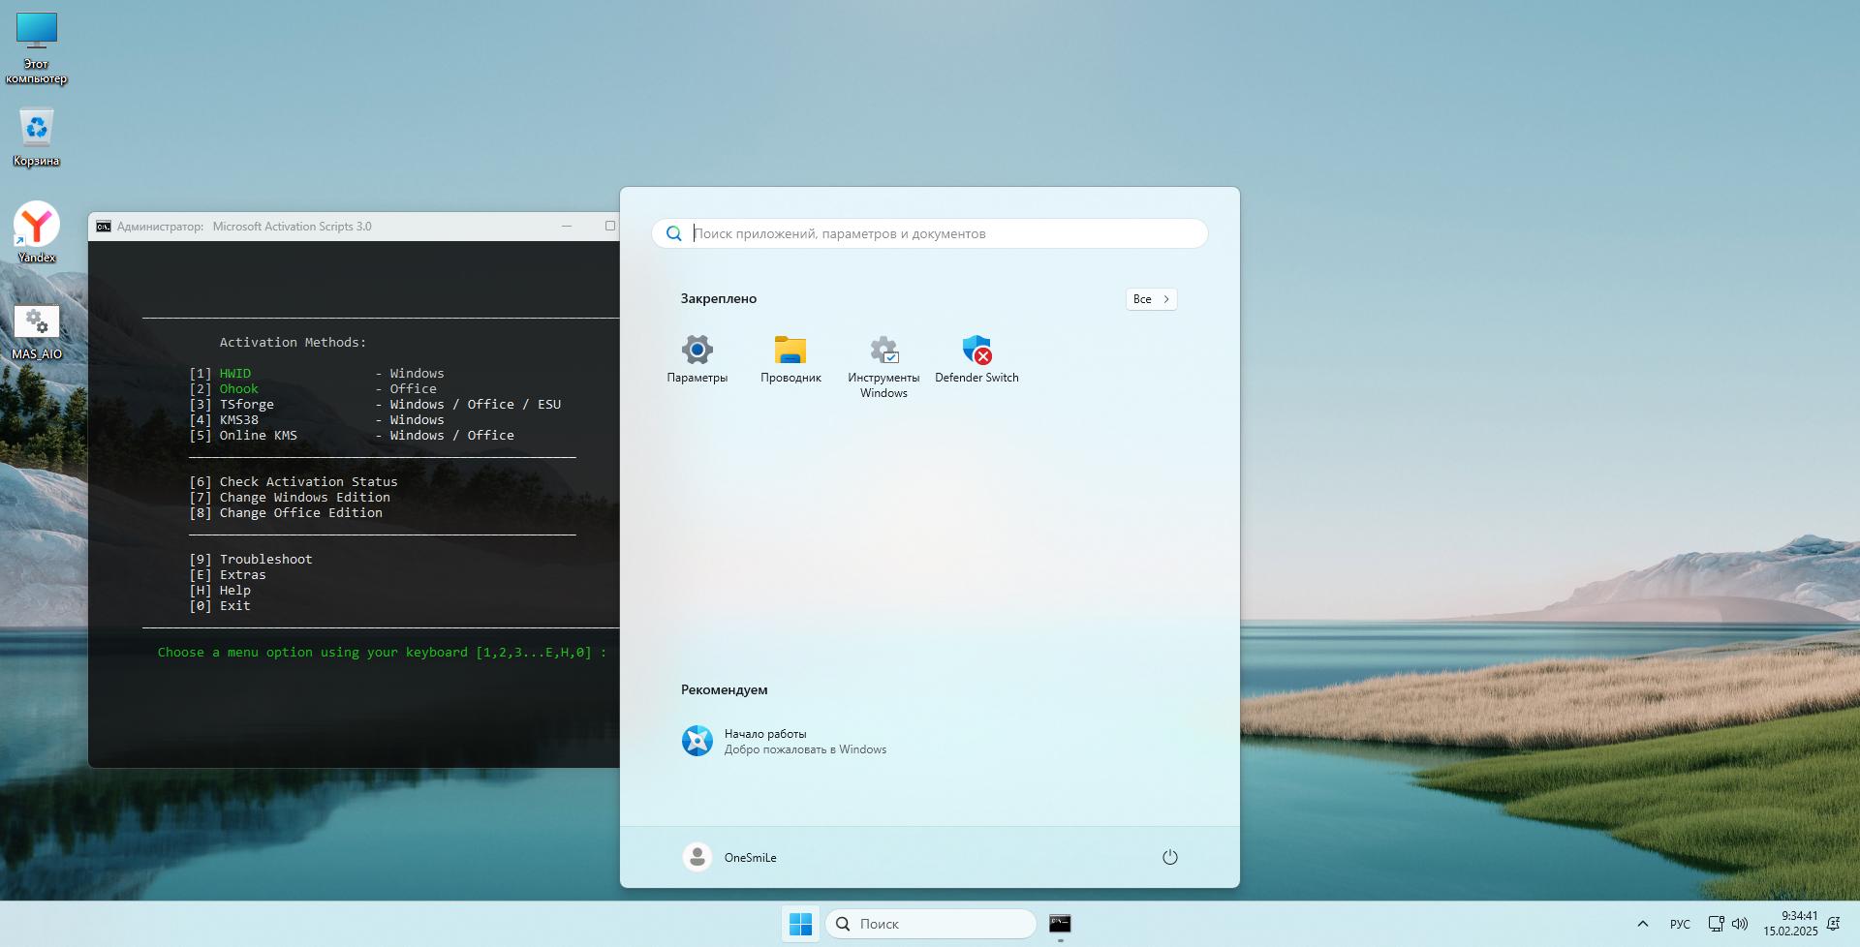This screenshot has height=947, width=1860.
Task: Click the Start menu search field
Action: pos(930,233)
